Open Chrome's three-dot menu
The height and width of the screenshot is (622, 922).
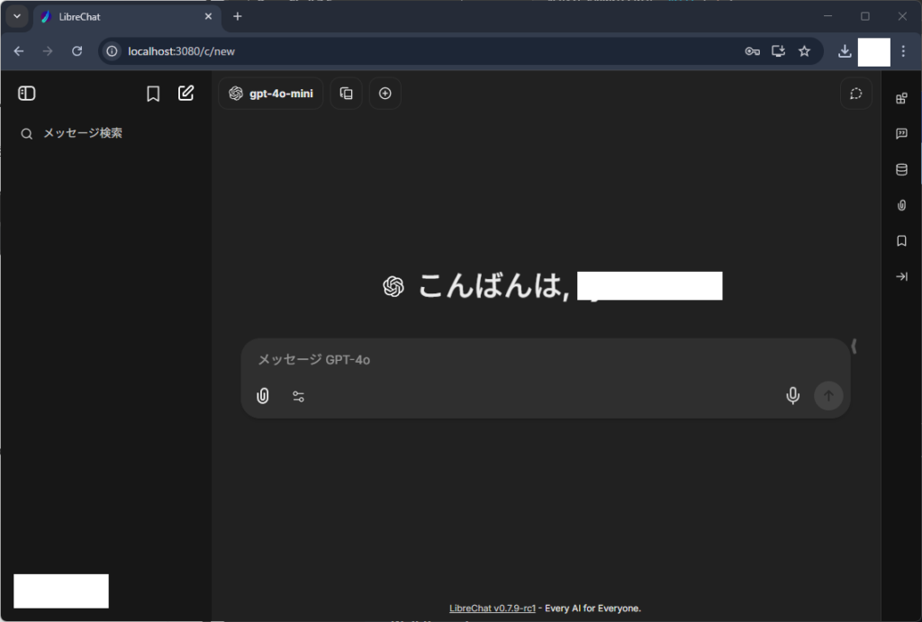[x=903, y=51]
